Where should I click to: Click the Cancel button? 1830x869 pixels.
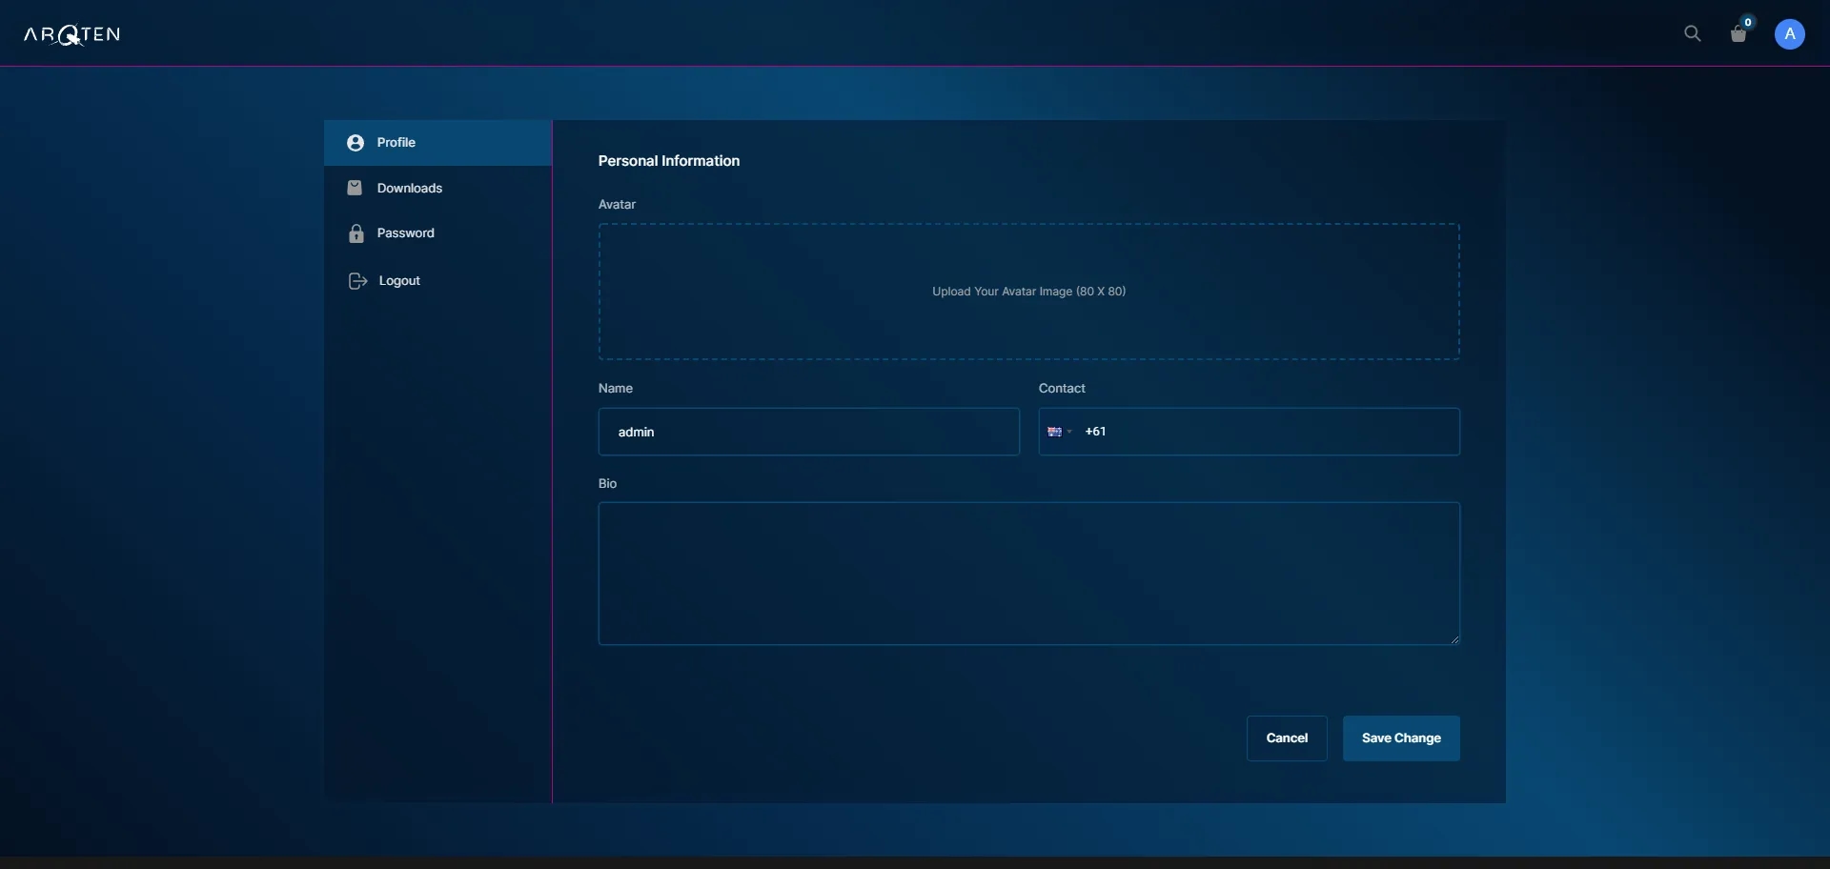coord(1287,738)
